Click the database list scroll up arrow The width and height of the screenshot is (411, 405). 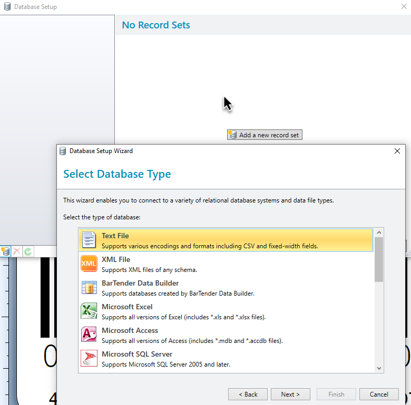[x=379, y=232]
